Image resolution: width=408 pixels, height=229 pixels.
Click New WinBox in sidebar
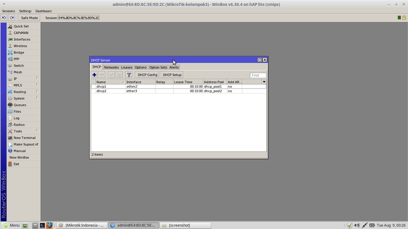pyautogui.click(x=24, y=157)
